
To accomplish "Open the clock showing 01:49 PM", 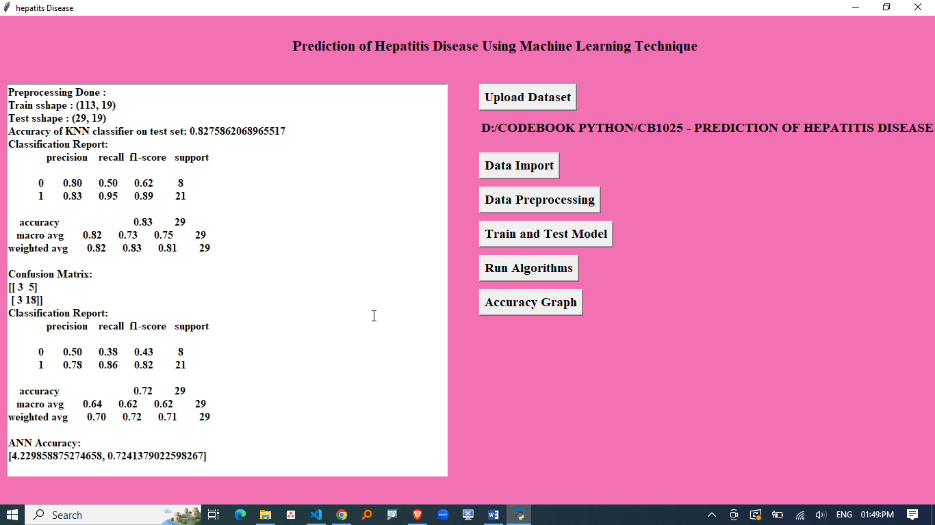I will pos(878,515).
